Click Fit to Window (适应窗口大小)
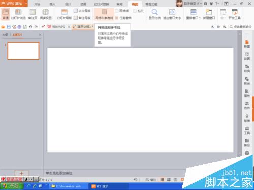Screen dimensions: 254x190 [x=172, y=14]
